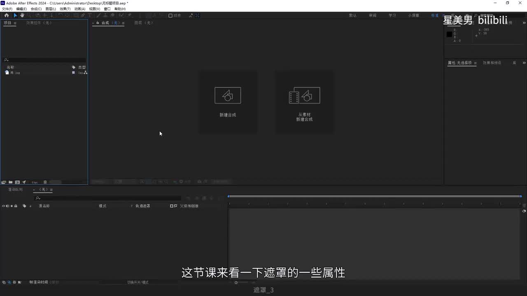
Task: Open project settings rocket icon
Action: coord(24,182)
